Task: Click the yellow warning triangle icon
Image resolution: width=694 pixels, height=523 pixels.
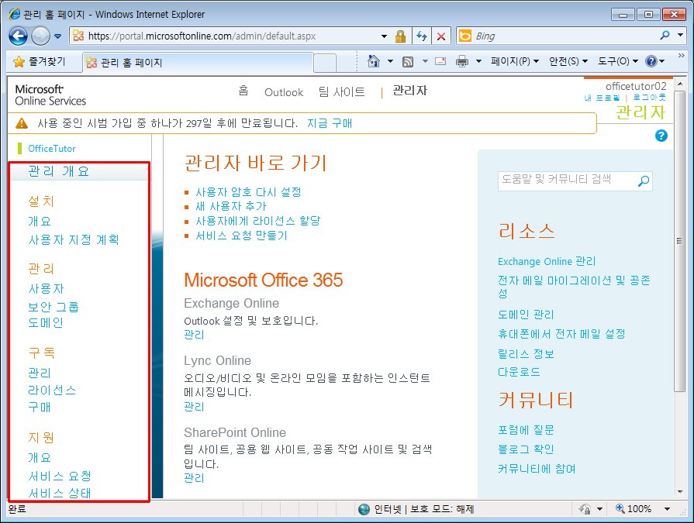Action: 21,123
